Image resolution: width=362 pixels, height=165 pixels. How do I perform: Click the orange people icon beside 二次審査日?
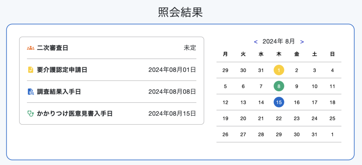30,48
